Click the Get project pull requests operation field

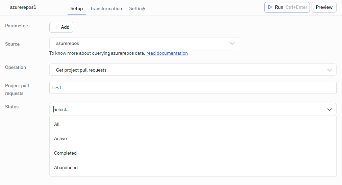point(193,70)
